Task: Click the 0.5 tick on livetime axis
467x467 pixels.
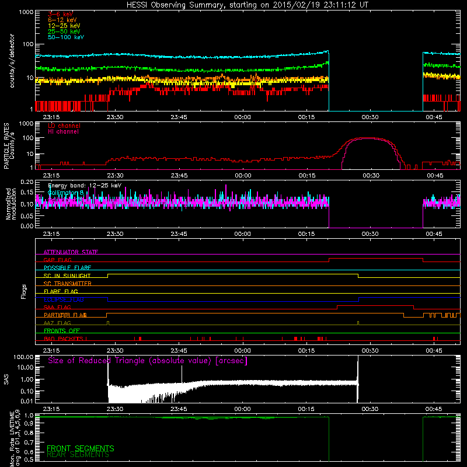Action: 29,459
